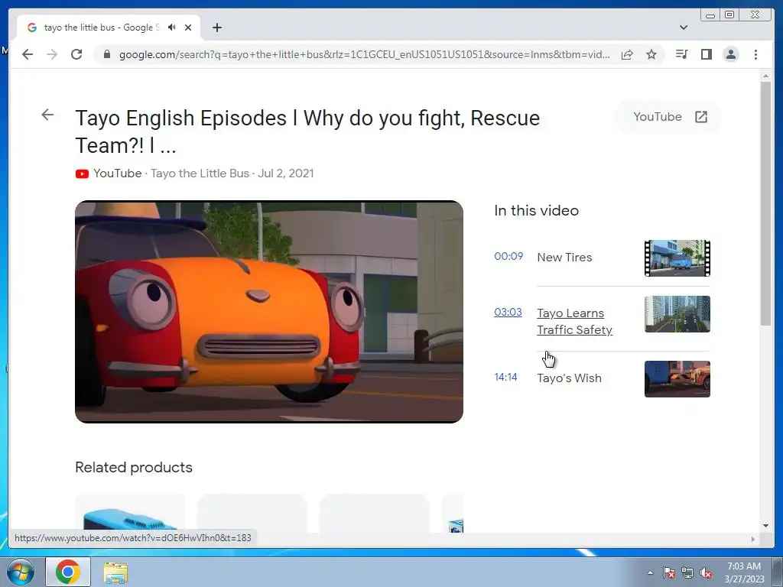
Task: Mute tab using the speaker icon
Action: click(x=172, y=28)
